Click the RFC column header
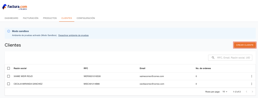This screenshot has width=258, height=98. (x=86, y=68)
